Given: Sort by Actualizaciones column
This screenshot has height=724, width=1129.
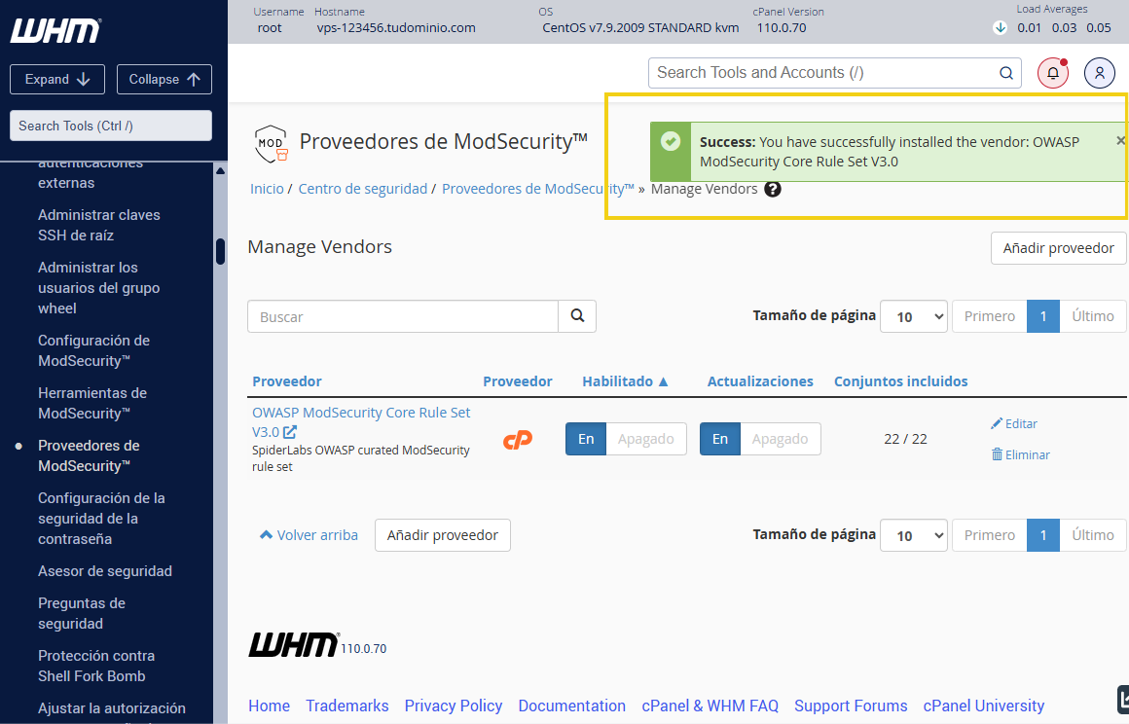Looking at the screenshot, I should coord(759,381).
